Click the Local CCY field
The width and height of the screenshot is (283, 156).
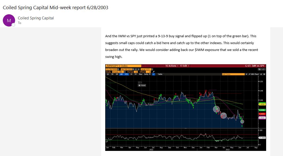coord(146,69)
